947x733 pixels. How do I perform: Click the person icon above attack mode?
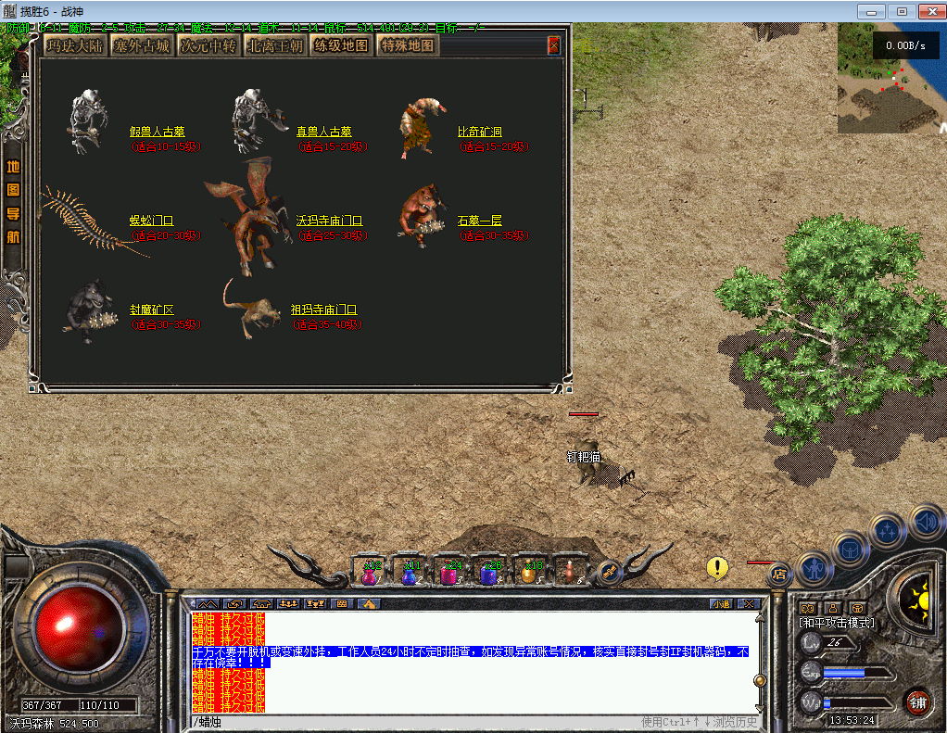[x=833, y=609]
